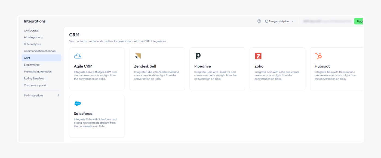
Task: Select the All integrations category
Action: 33,37
